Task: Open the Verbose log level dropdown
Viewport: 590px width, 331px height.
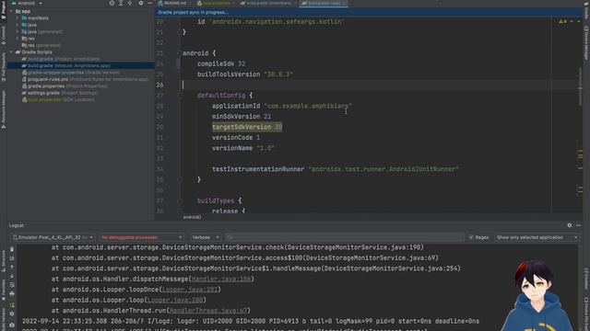Action: [x=206, y=237]
